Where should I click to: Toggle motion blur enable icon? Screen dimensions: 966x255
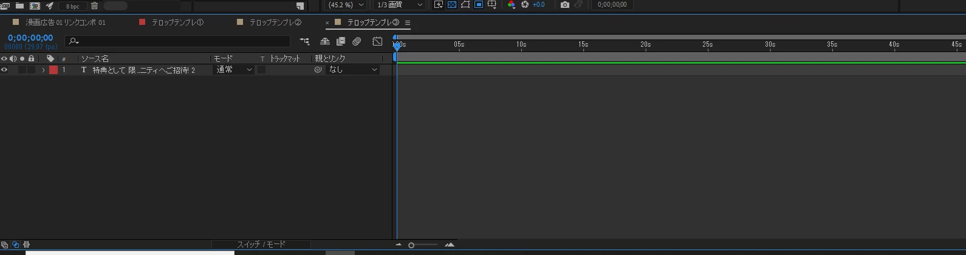[x=357, y=41]
